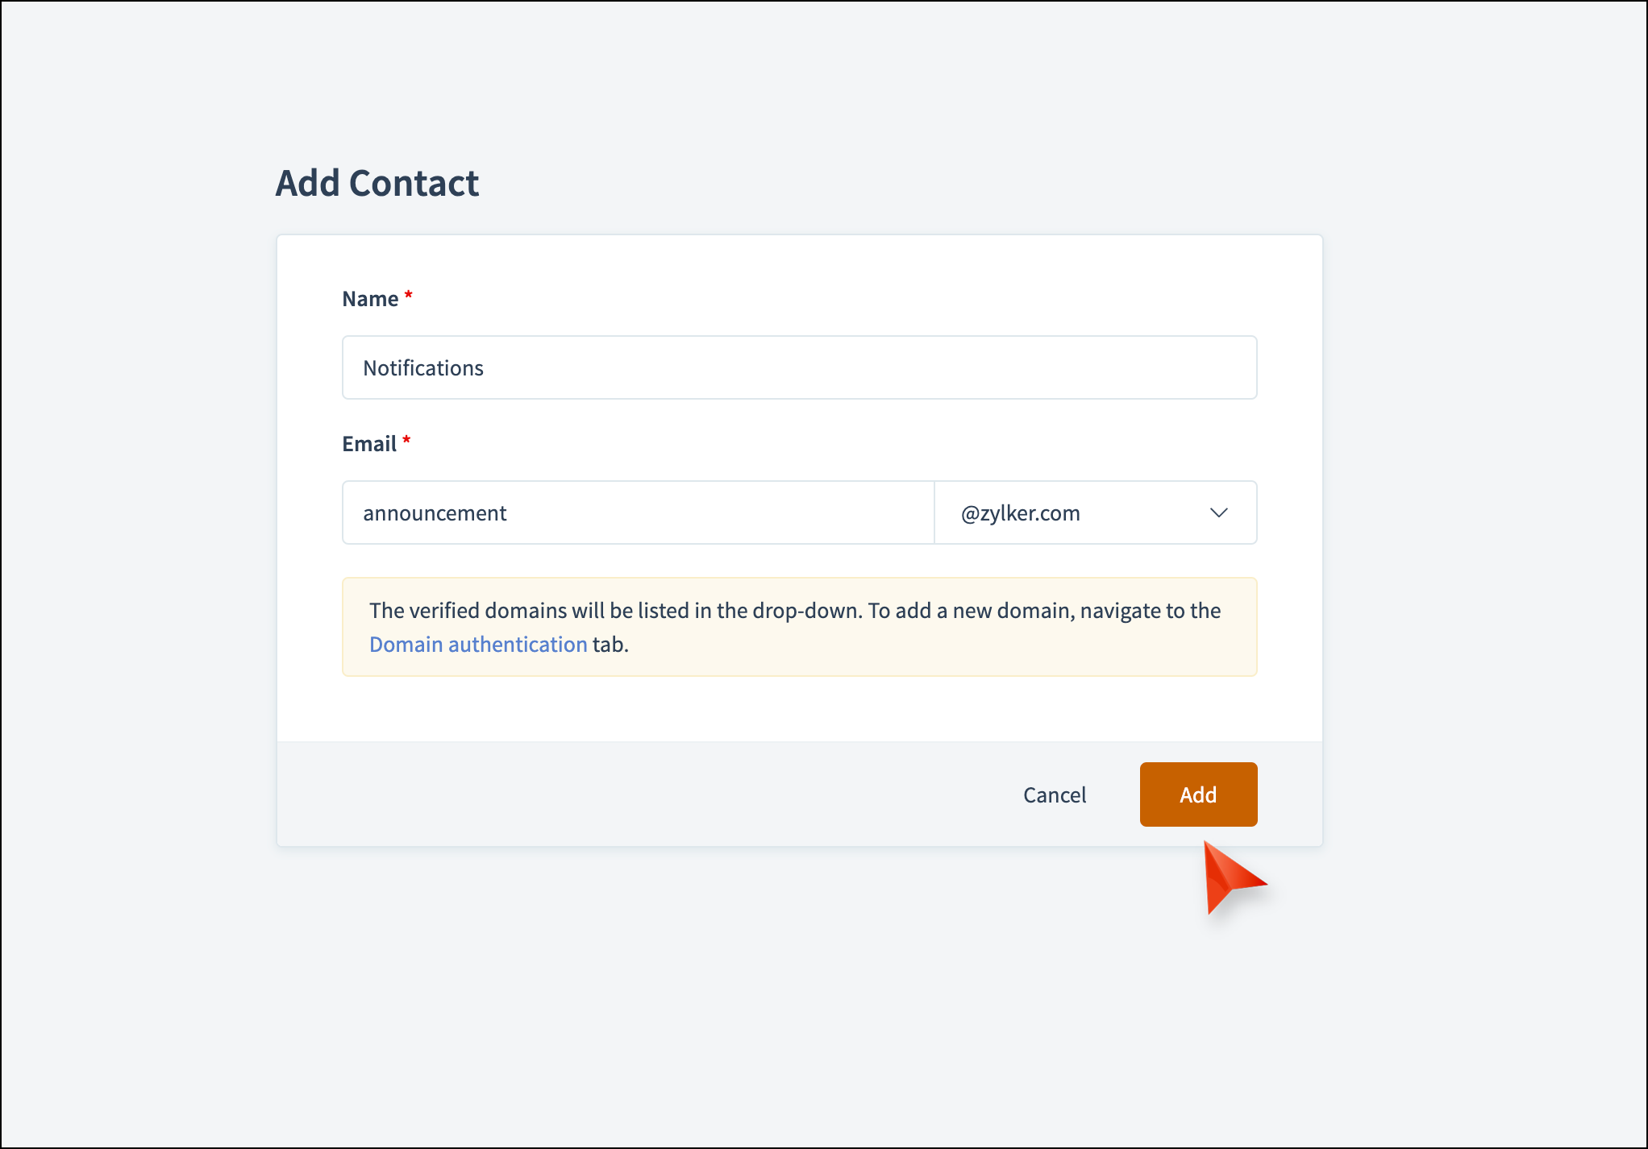Open the Domain authentication link
Image resolution: width=1648 pixels, height=1149 pixels.
pos(478,645)
